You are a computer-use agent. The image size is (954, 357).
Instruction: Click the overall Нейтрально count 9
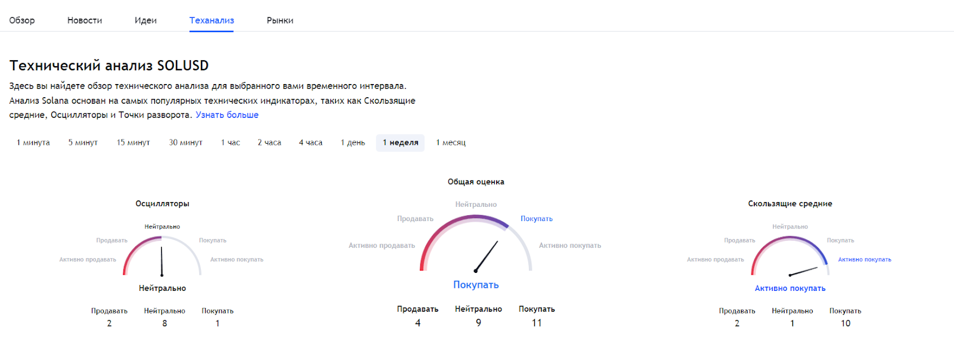[478, 323]
